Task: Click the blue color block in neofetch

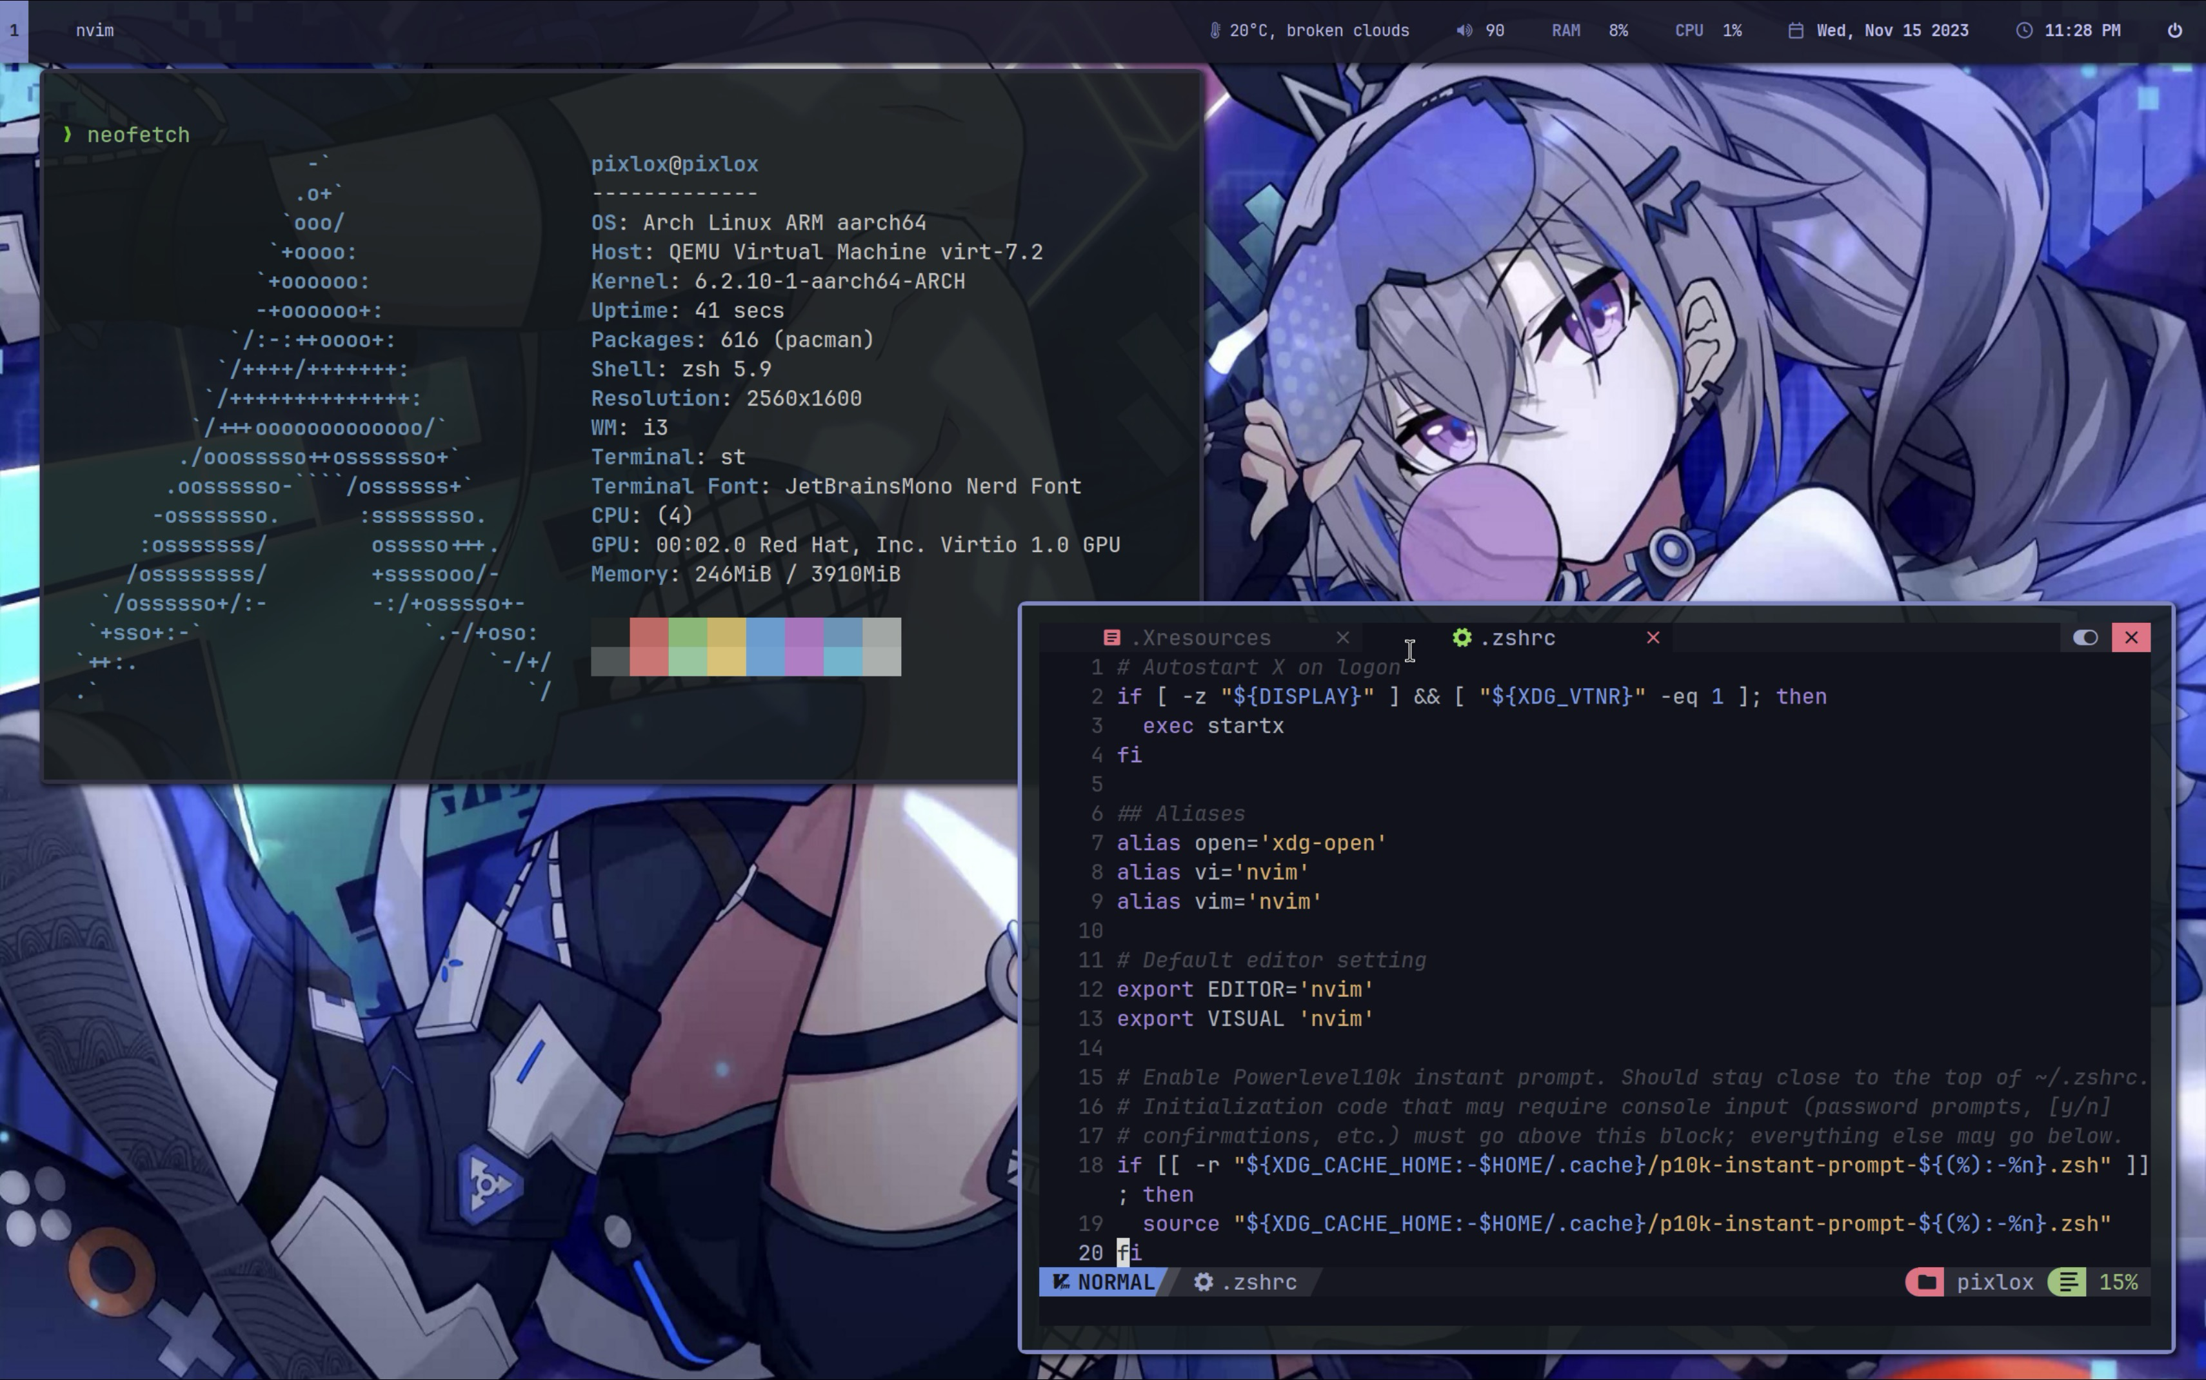Action: 765,646
